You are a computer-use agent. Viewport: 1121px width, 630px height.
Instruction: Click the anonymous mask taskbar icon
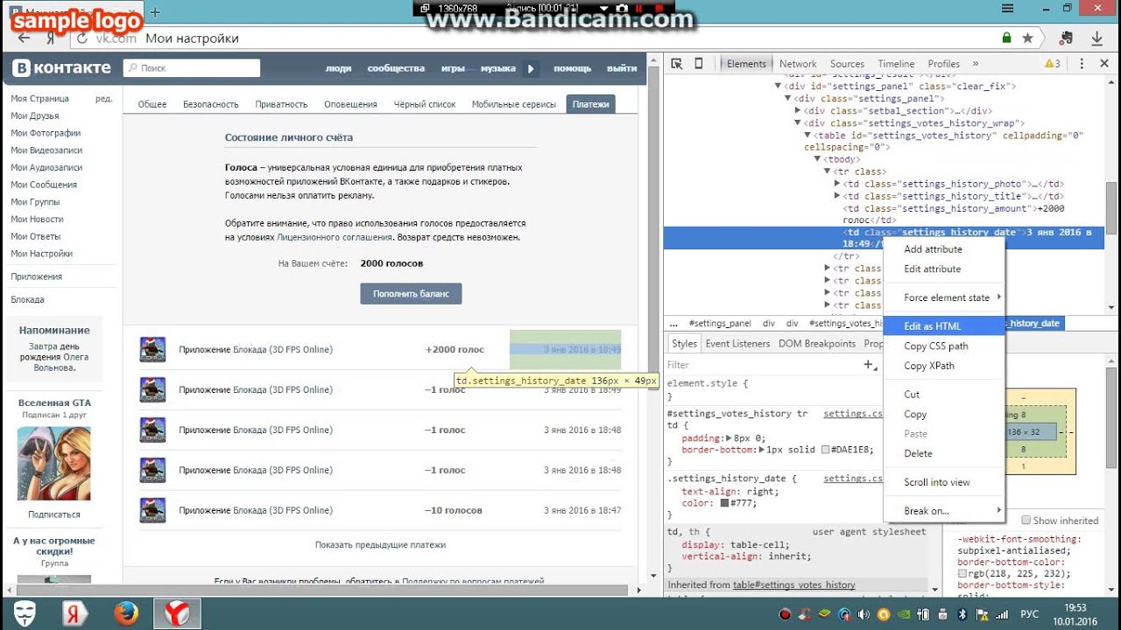pos(25,614)
